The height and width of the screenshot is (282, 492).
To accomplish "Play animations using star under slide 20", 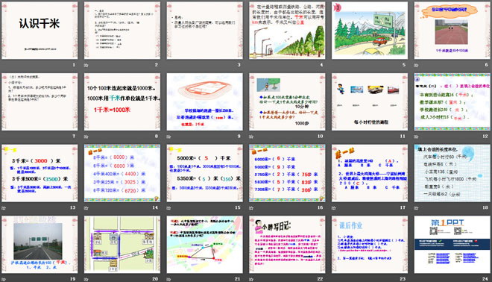I will 86,279.
